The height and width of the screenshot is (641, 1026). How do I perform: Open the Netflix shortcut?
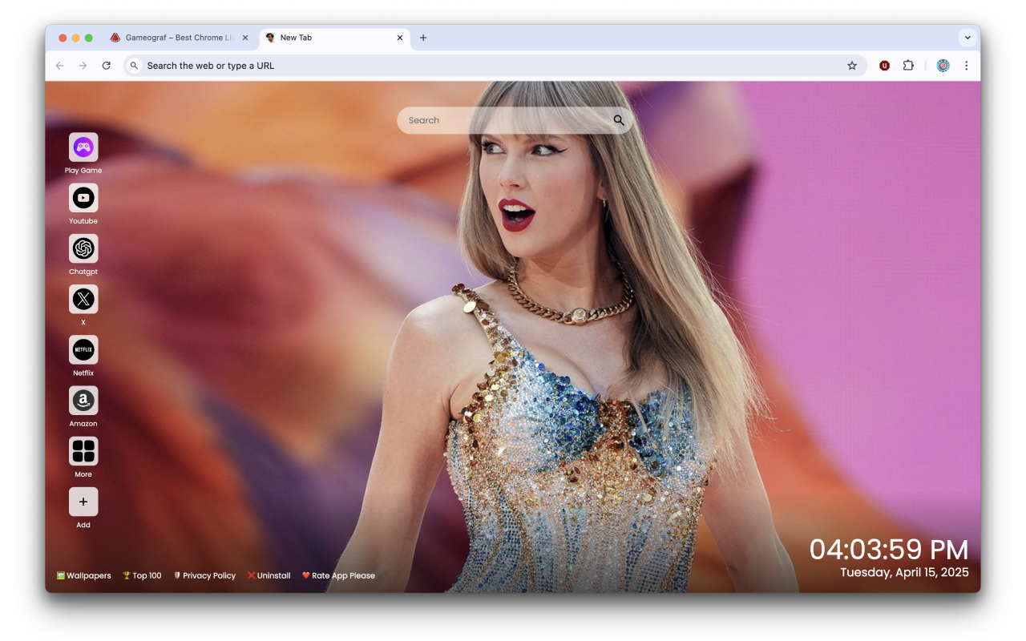coord(83,350)
